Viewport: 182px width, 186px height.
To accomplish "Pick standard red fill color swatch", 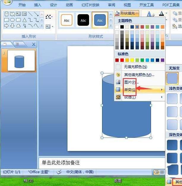I will pos(122,60).
